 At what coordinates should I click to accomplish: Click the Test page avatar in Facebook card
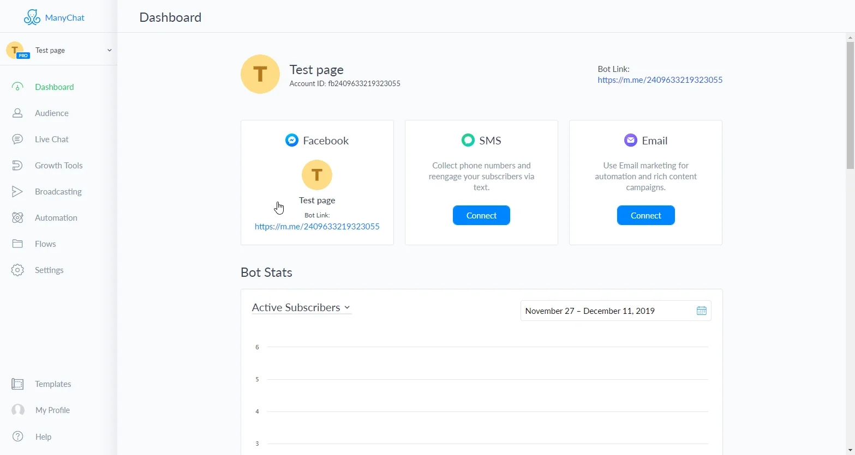point(317,175)
